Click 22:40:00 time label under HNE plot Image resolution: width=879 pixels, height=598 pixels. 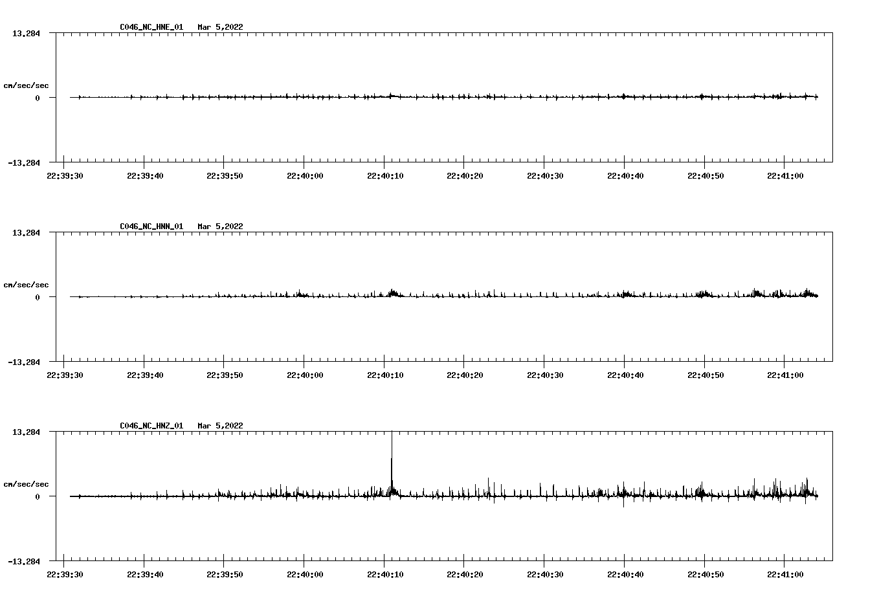[x=304, y=175]
